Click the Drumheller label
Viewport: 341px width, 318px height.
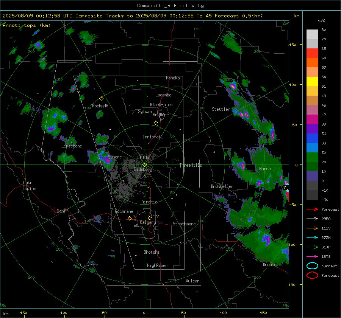click(222, 186)
